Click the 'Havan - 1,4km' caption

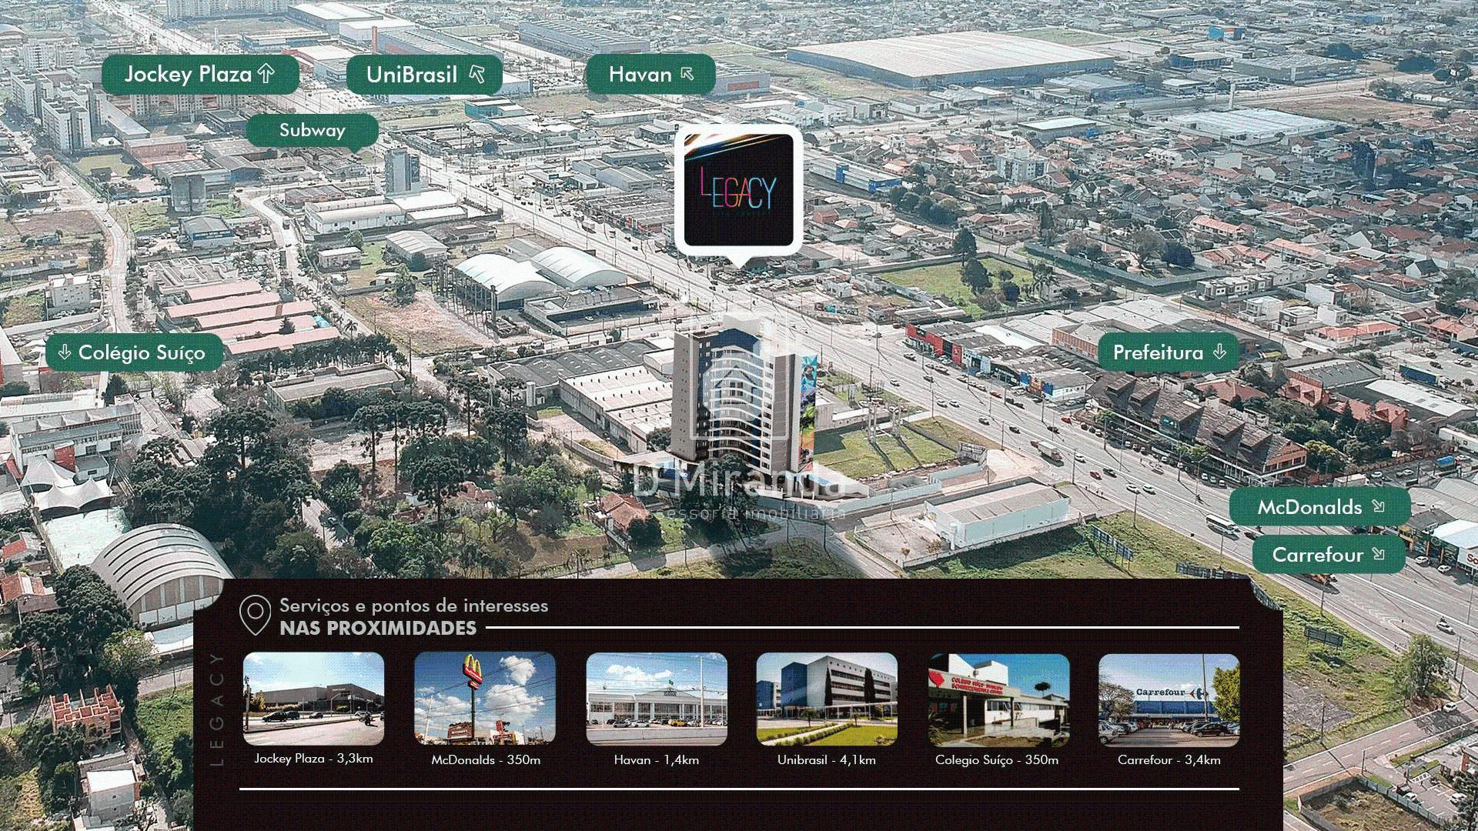(657, 760)
